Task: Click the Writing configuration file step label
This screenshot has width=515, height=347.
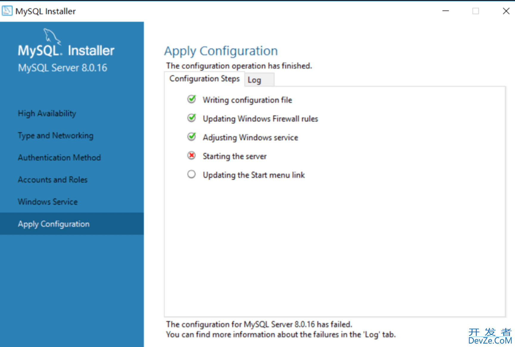Action: point(247,100)
